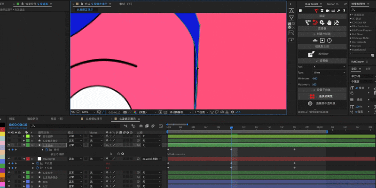The image size is (376, 188).
Task: Create a square controller icon in Duik
Action: [322, 40]
